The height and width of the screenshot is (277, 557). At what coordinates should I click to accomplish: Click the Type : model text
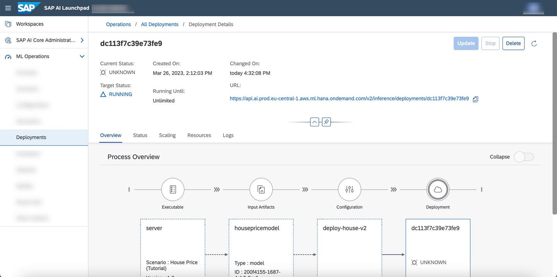[x=249, y=263]
